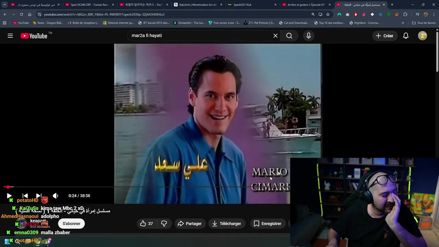The image size is (439, 247).
Task: Switch to the first Arabic YouTube tab
Action: [35, 5]
